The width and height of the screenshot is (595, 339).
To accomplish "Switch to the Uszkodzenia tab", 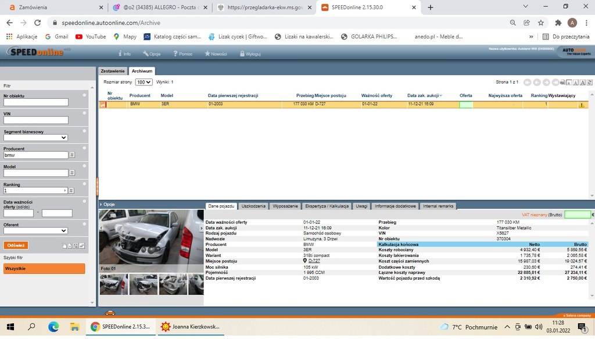I will click(x=253, y=206).
